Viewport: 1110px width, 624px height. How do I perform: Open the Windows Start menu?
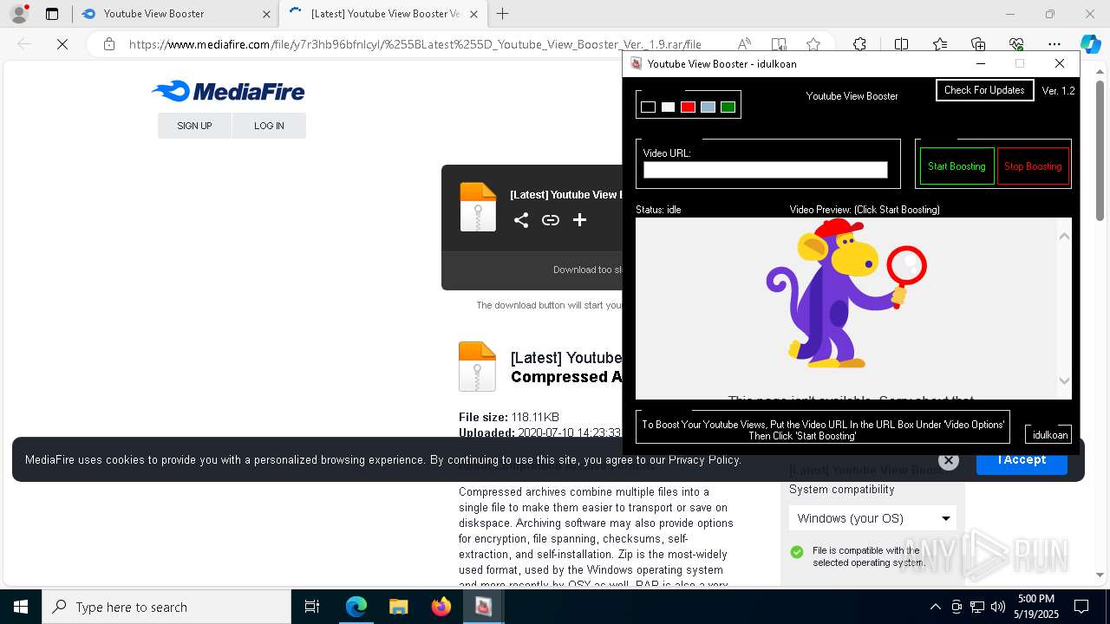[21, 607]
